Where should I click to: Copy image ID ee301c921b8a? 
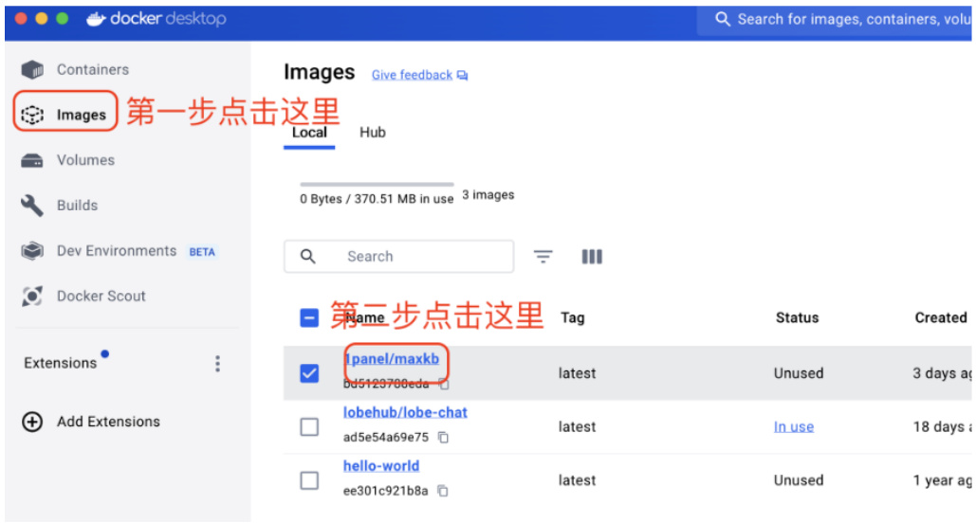click(443, 491)
